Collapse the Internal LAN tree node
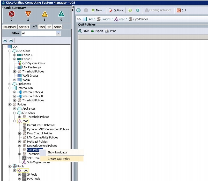Viewport: 208px width, 181px height. (10, 88)
